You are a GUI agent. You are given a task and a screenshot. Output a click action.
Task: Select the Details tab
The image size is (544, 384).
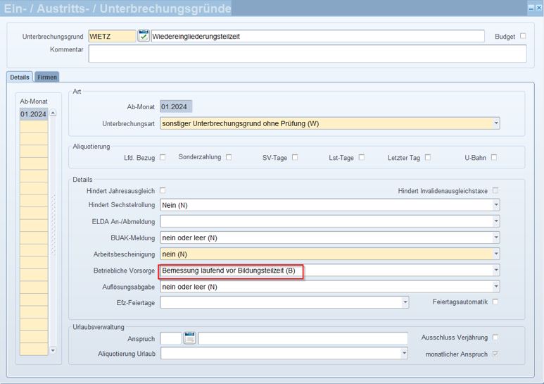click(x=20, y=77)
